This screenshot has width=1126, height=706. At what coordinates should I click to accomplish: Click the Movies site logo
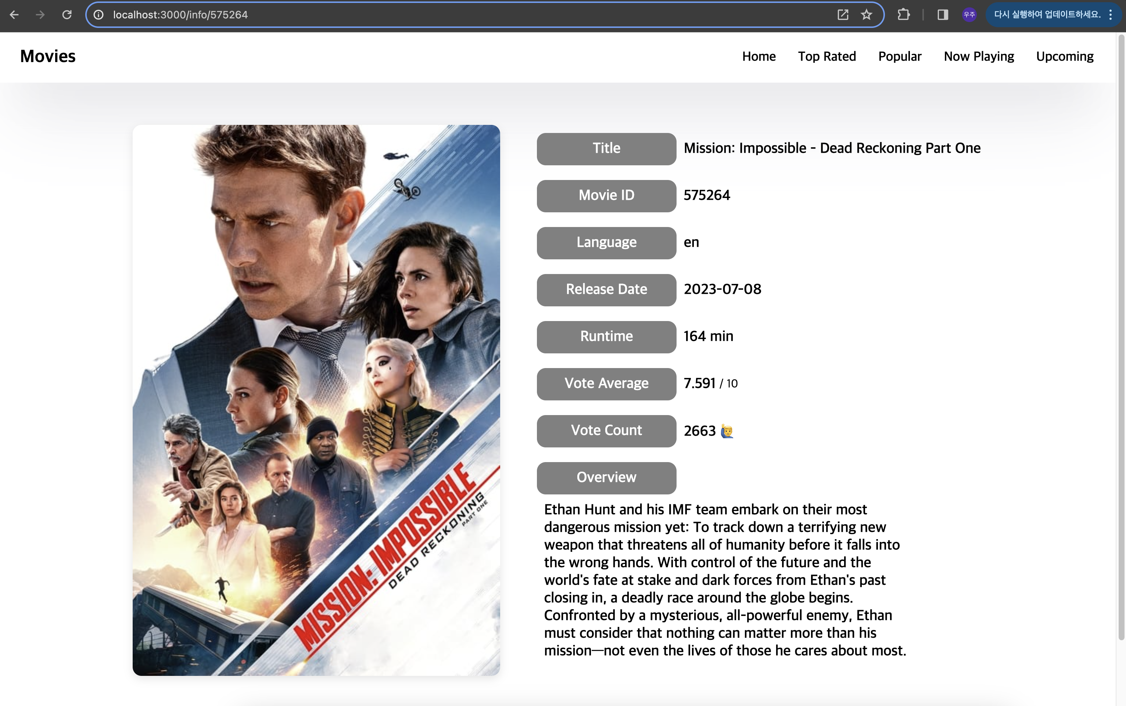click(48, 57)
